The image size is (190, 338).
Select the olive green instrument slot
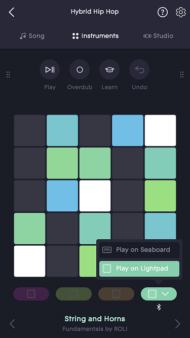pyautogui.click(x=73, y=294)
